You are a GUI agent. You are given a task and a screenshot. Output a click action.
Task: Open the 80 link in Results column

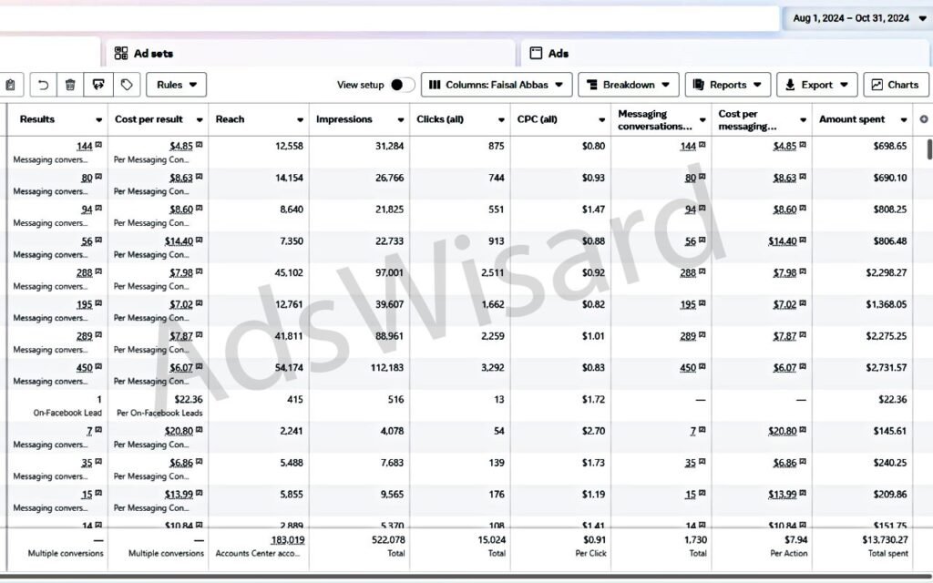pos(87,178)
